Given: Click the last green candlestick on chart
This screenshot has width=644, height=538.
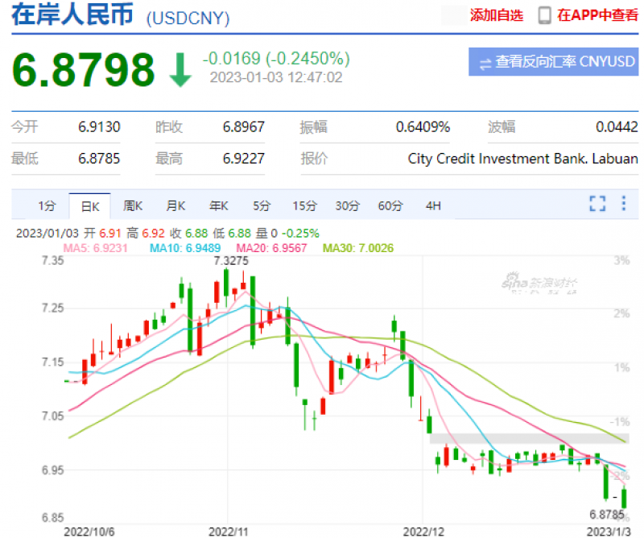Looking at the screenshot, I should coord(624,497).
